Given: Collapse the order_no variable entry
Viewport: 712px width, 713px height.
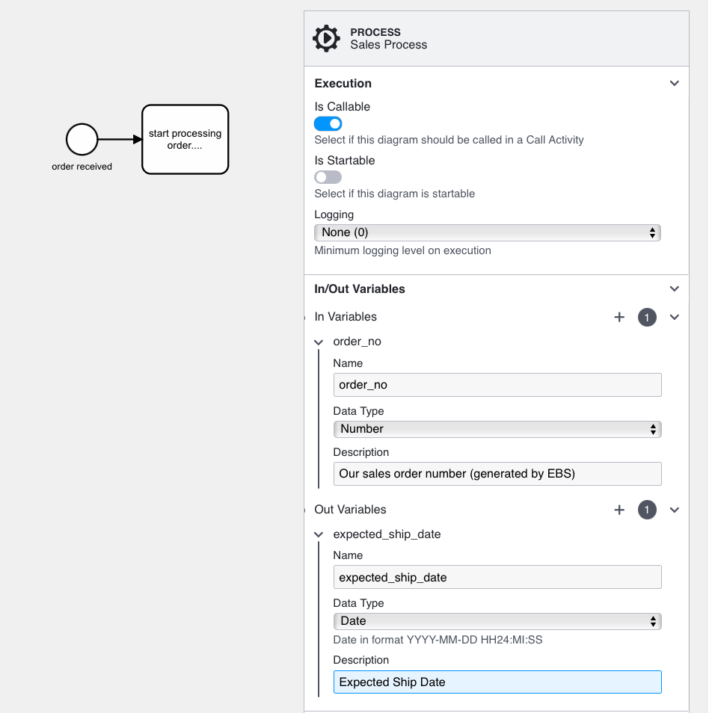Looking at the screenshot, I should (319, 342).
